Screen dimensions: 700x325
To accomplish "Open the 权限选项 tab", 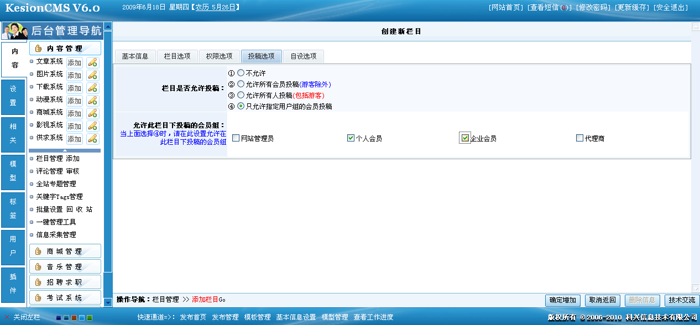I will pyautogui.click(x=219, y=56).
